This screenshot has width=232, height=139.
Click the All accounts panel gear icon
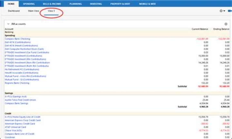(x=226, y=24)
